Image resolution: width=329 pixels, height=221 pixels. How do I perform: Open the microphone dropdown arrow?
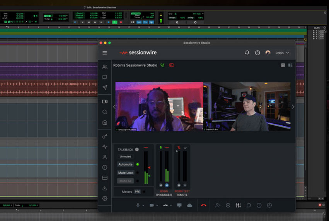[143, 206]
